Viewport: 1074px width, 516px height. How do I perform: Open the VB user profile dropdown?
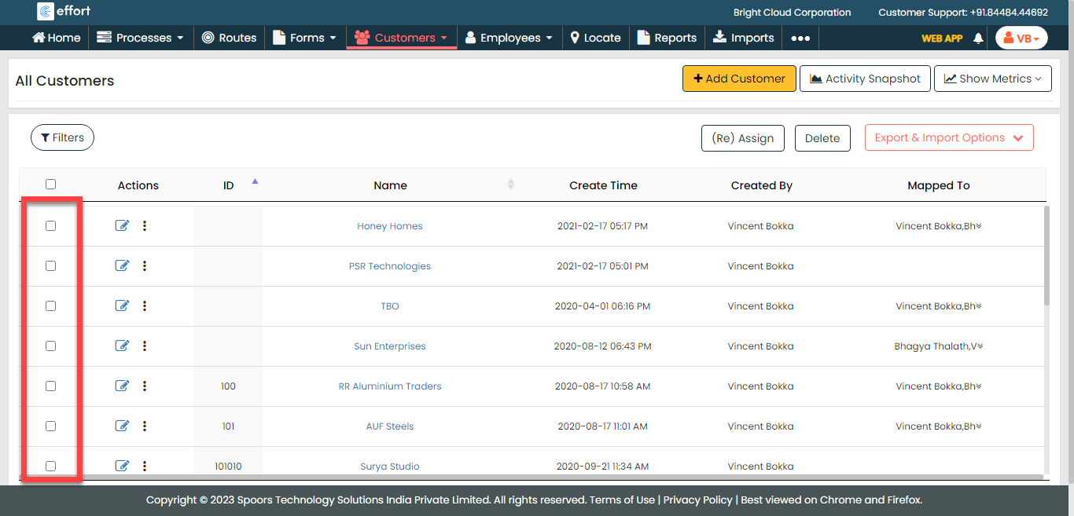(x=1021, y=38)
